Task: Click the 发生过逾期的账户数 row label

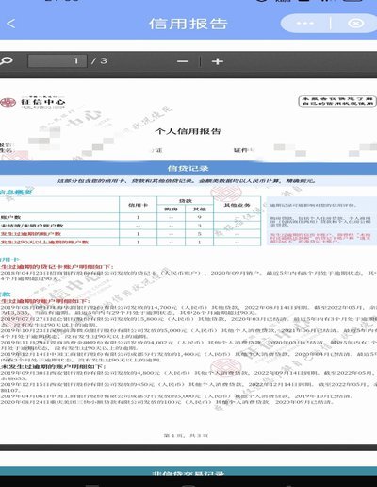Action: 30,234
